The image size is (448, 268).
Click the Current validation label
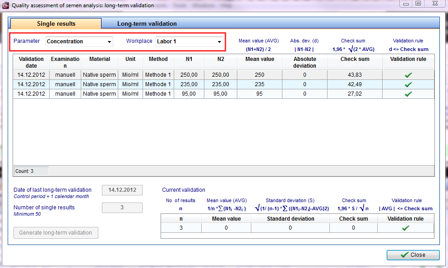[x=184, y=190]
